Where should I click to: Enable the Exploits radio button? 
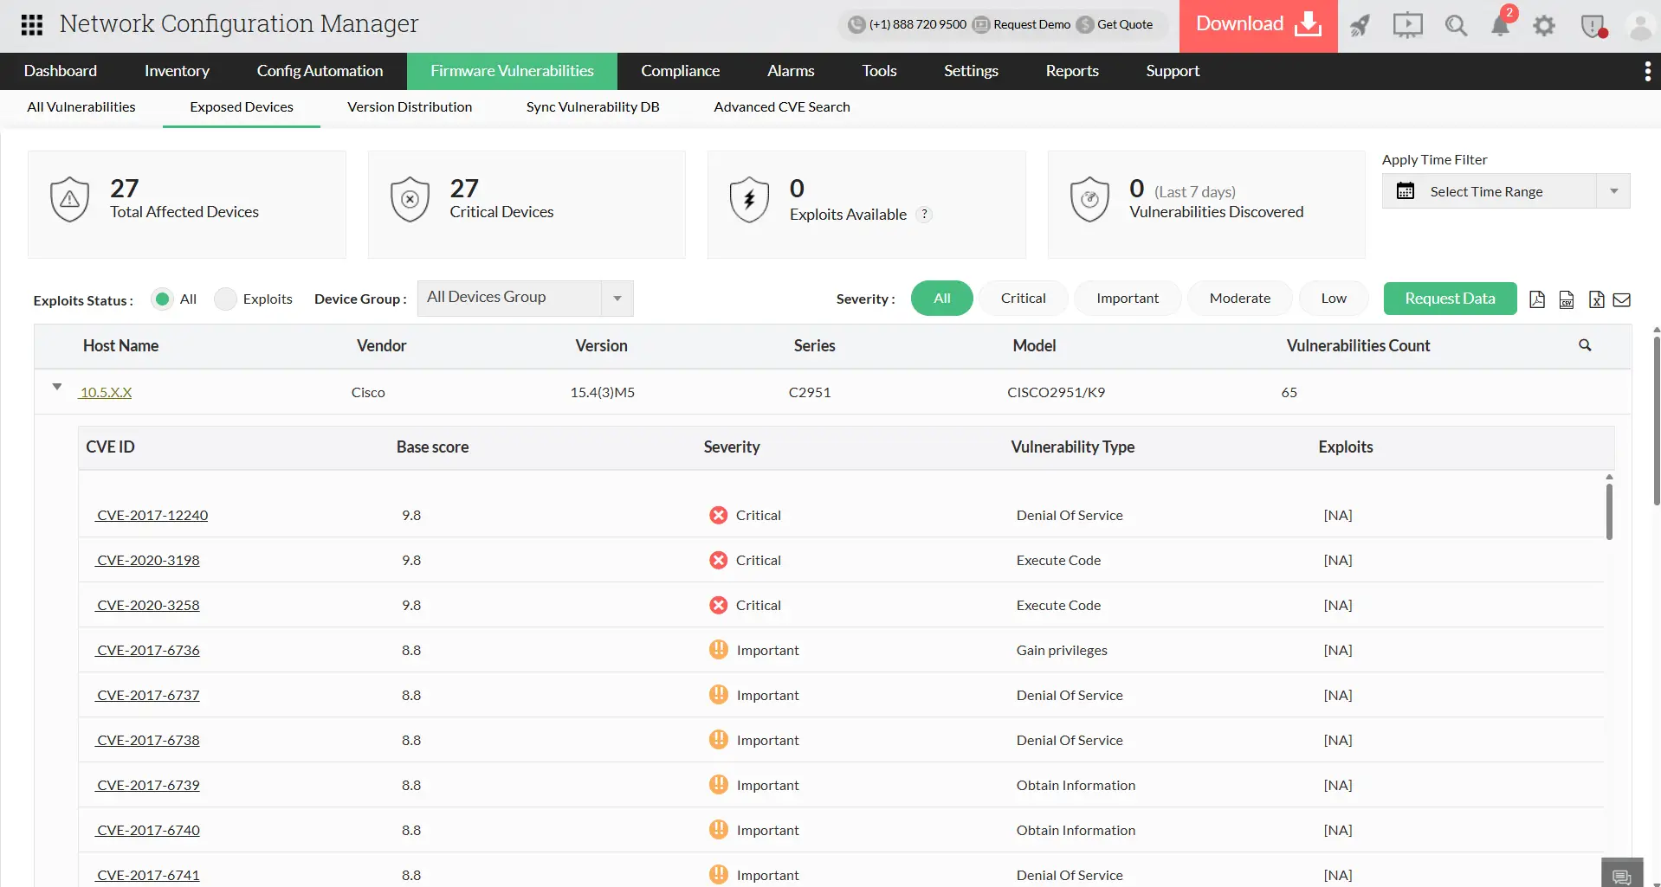(x=226, y=299)
